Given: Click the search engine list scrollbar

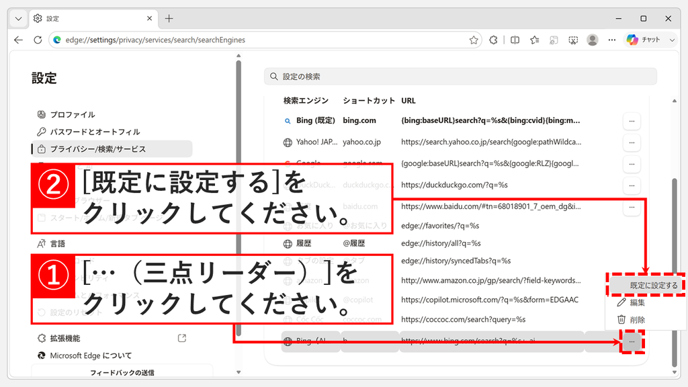Looking at the screenshot, I should click(675, 272).
